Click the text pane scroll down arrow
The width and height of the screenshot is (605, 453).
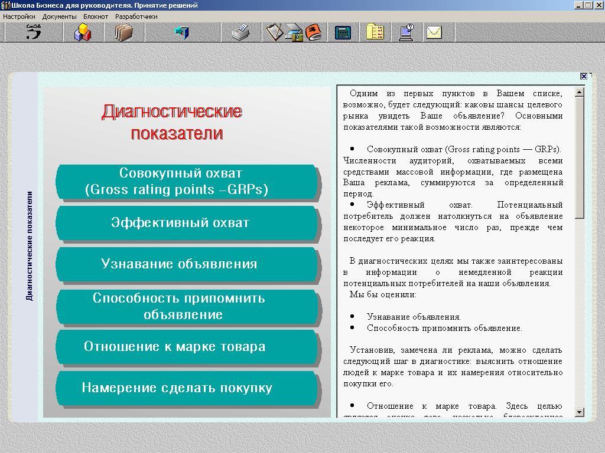(579, 412)
